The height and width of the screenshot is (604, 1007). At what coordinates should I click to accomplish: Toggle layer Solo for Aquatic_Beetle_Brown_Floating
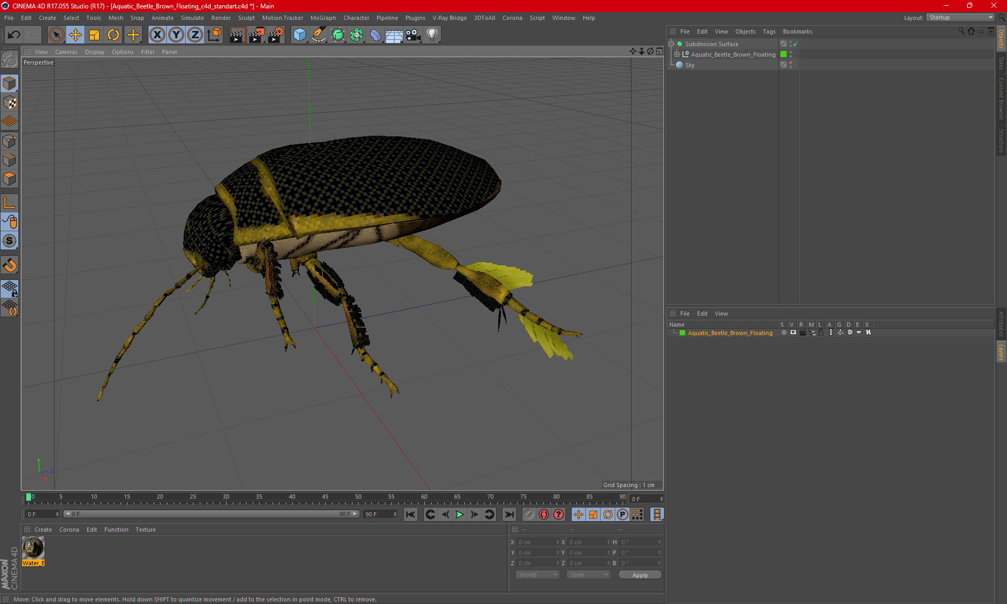(784, 332)
